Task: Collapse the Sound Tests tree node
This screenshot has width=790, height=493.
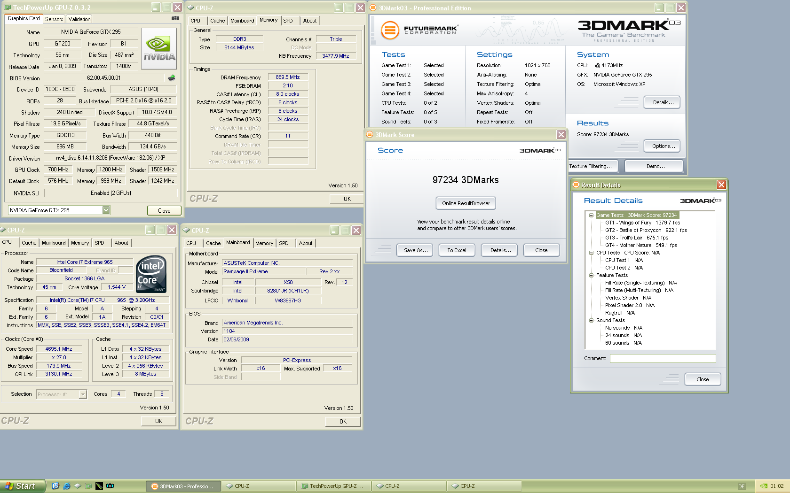Action: tap(591, 320)
